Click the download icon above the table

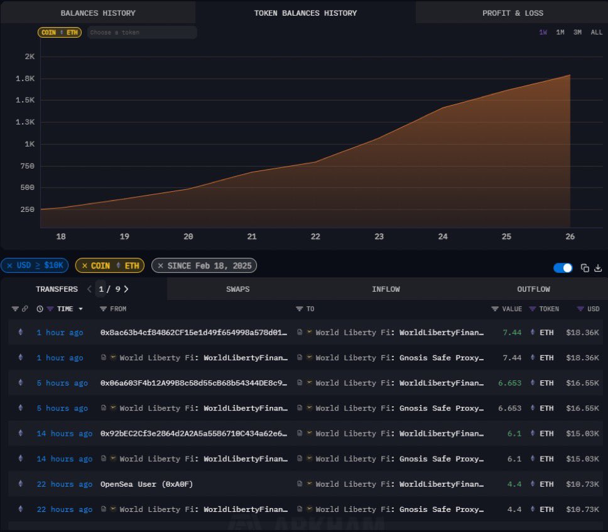point(597,268)
